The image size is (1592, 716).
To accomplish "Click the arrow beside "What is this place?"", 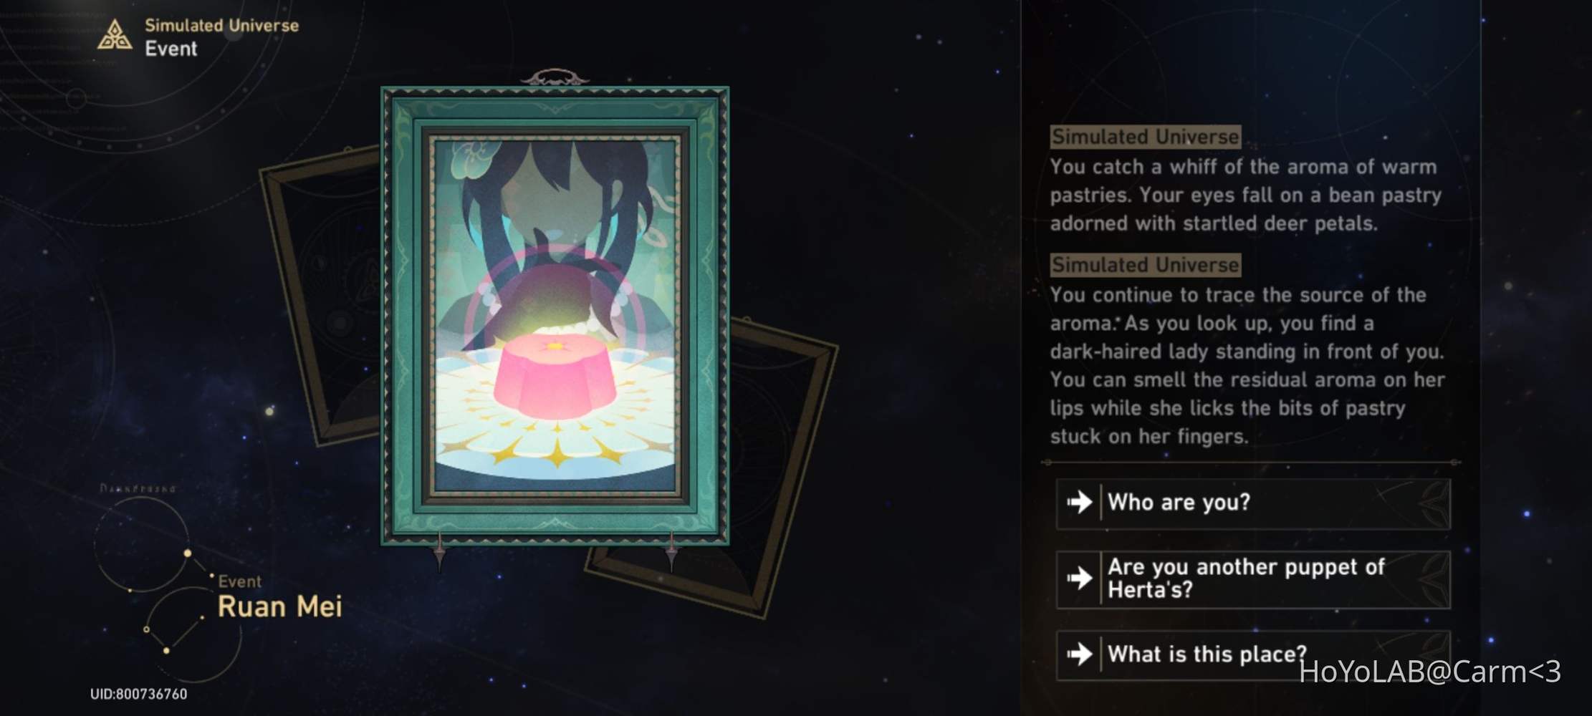I will pyautogui.click(x=1079, y=654).
